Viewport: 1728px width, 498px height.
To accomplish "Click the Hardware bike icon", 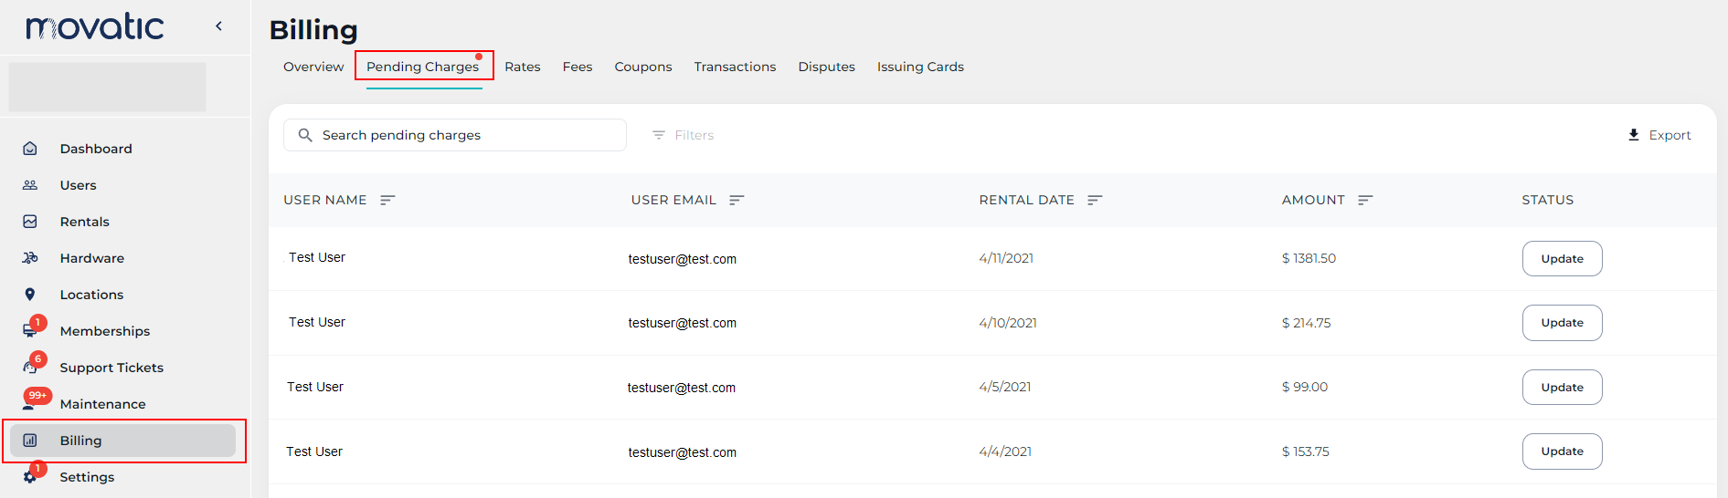I will [x=30, y=258].
